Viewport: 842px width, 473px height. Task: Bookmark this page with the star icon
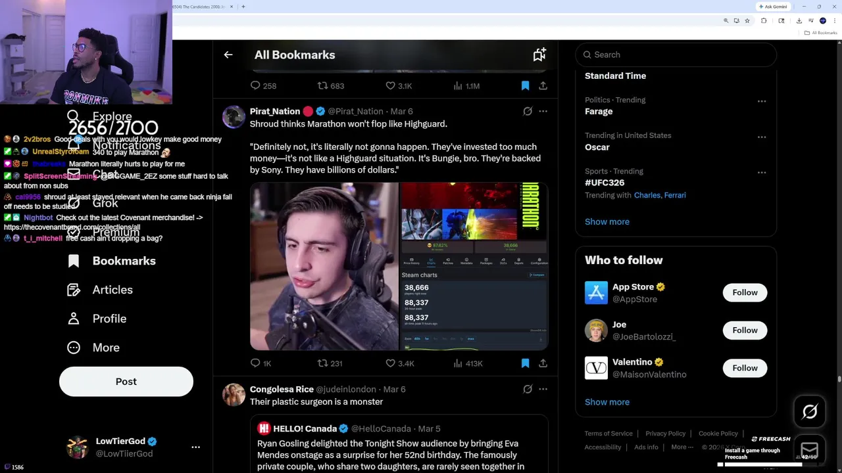pyautogui.click(x=747, y=21)
